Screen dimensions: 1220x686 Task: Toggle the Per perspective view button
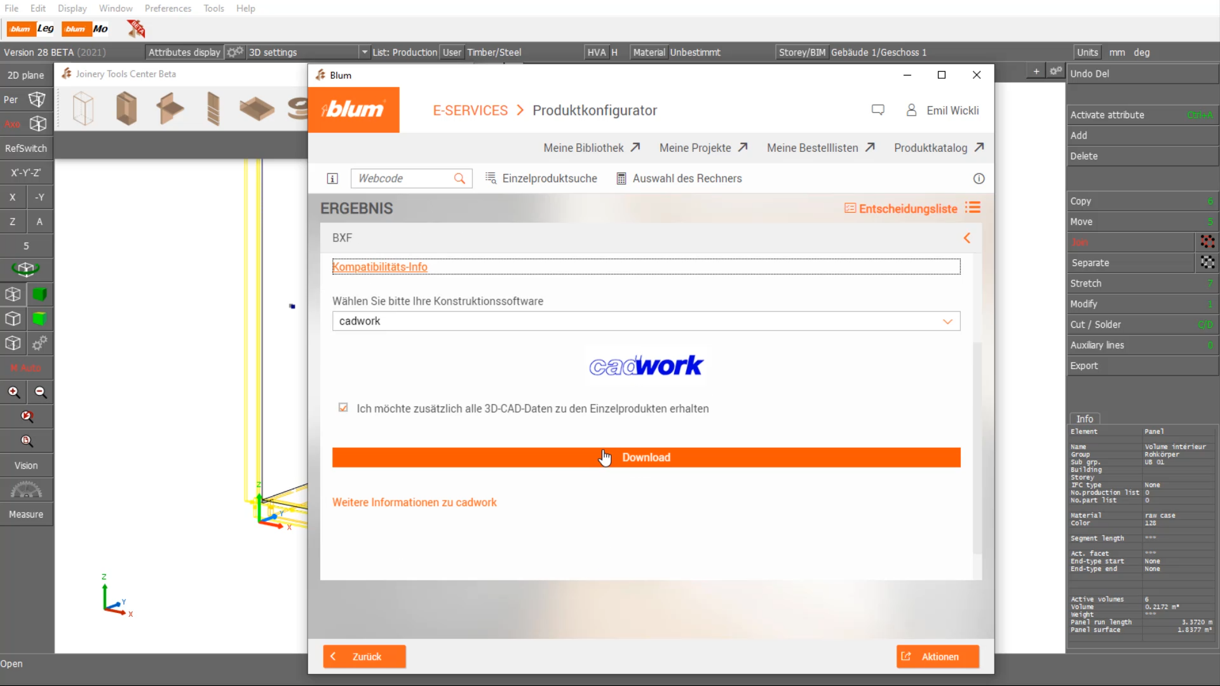coord(26,100)
